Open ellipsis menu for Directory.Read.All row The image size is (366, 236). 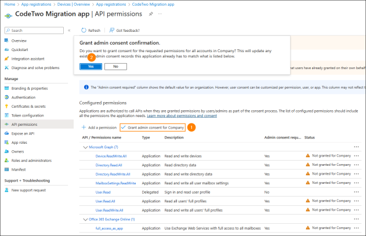pyautogui.click(x=356, y=165)
